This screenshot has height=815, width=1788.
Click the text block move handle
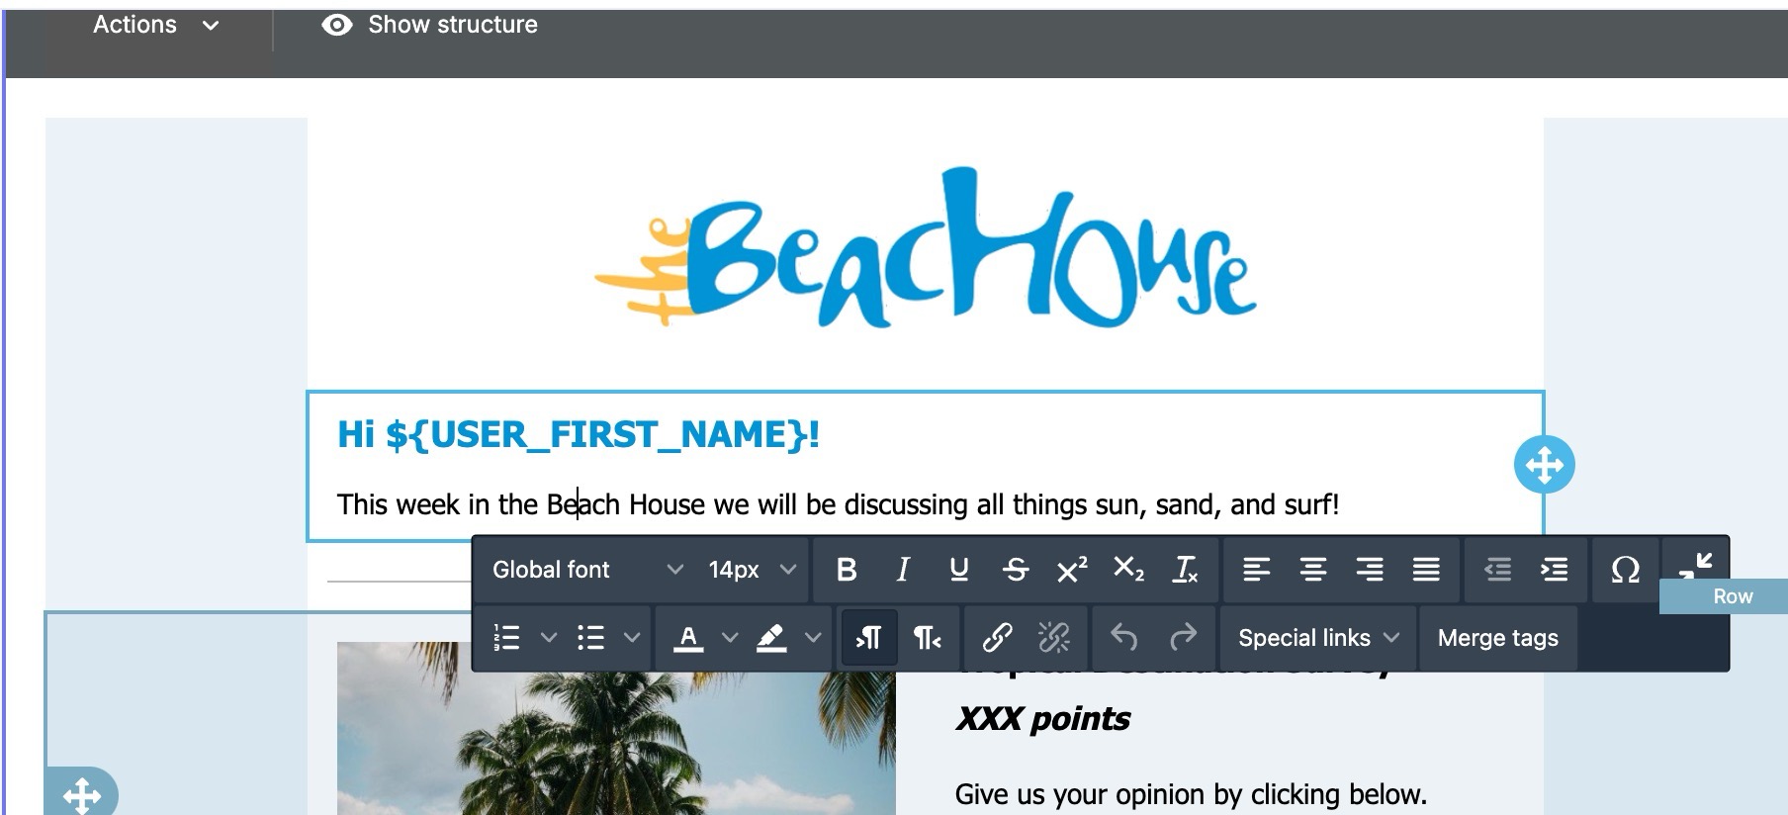tap(1544, 464)
